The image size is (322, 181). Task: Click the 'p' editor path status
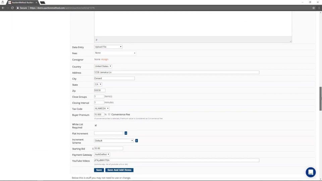click(96, 40)
